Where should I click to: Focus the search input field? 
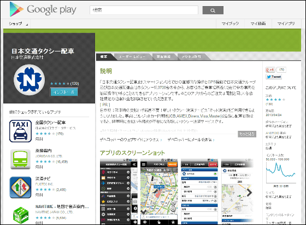click(x=144, y=10)
